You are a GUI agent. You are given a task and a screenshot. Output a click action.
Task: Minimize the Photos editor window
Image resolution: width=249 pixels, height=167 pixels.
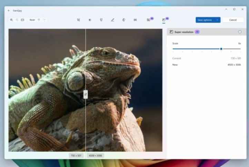[x=226, y=9]
